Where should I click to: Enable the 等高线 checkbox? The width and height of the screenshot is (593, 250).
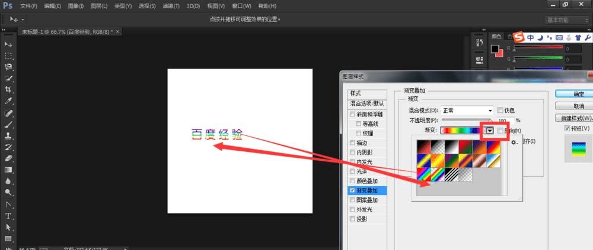[359, 124]
